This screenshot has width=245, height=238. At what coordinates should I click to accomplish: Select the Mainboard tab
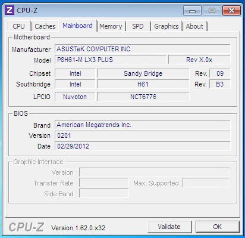pos(77,26)
